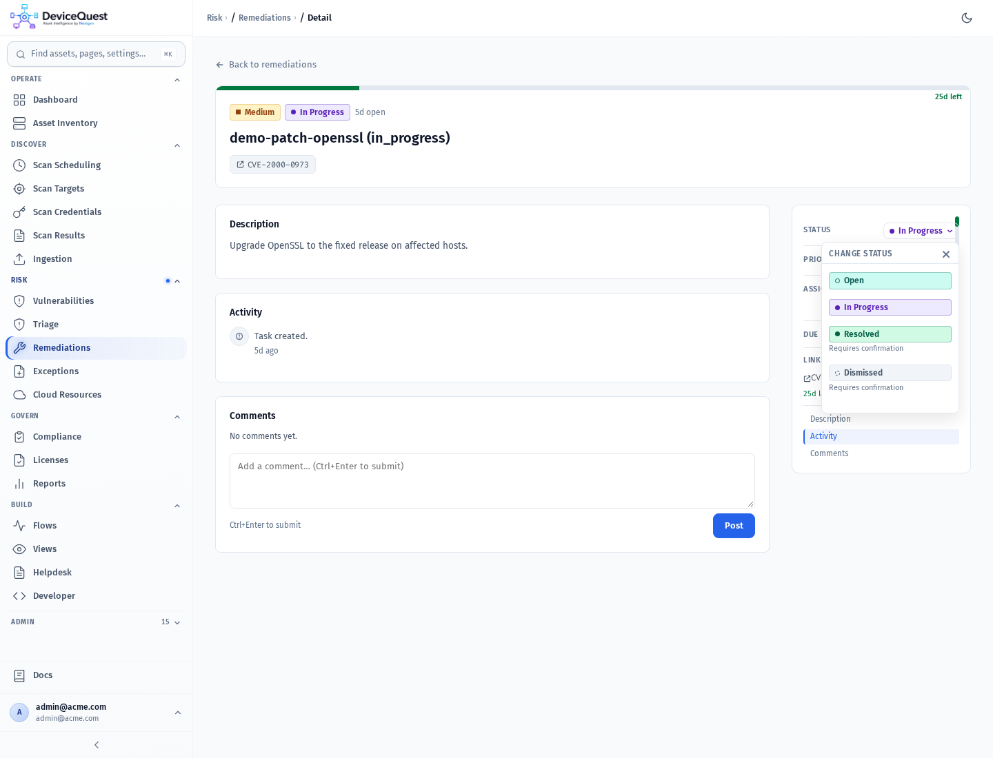Select Resolved status option
The image size is (993, 758).
890,334
